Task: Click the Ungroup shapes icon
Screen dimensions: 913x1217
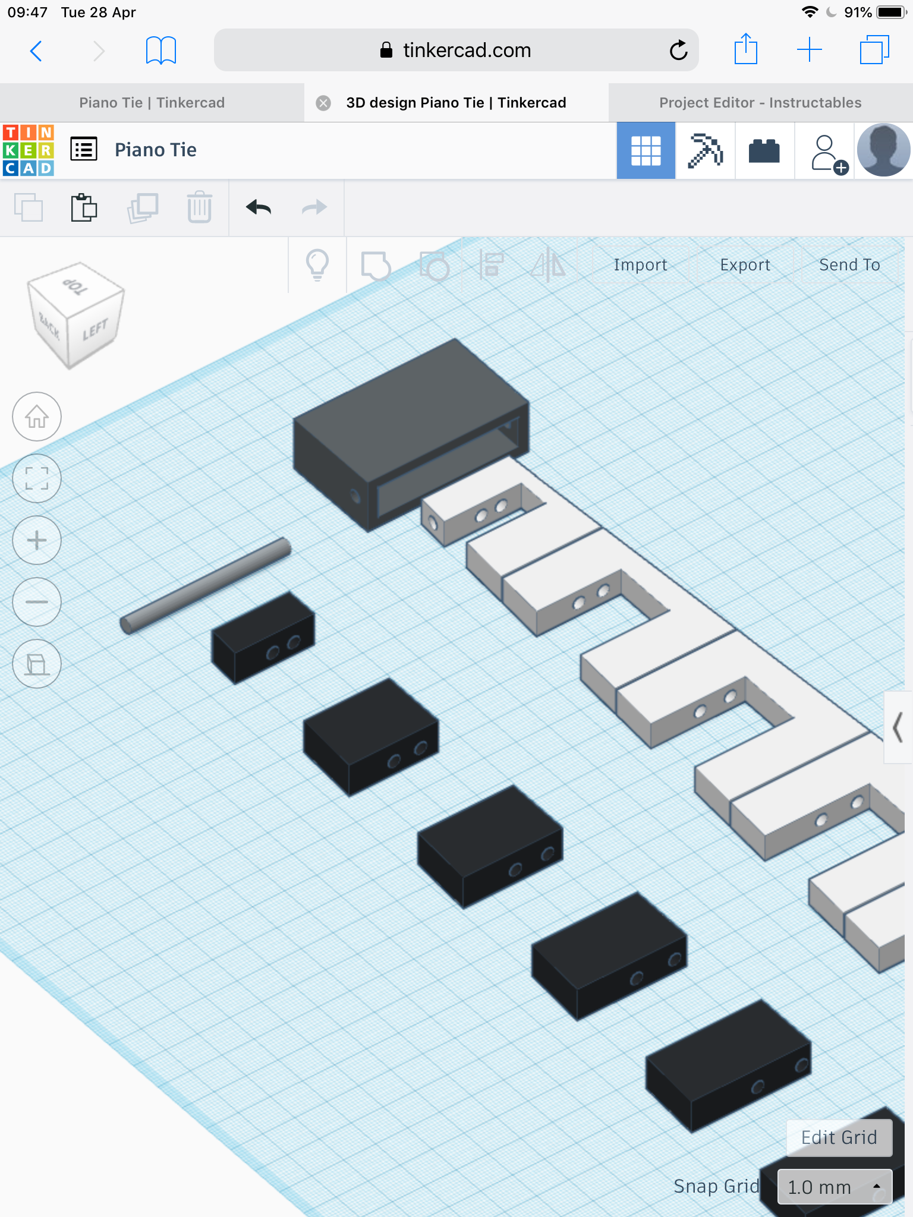Action: pyautogui.click(x=435, y=265)
